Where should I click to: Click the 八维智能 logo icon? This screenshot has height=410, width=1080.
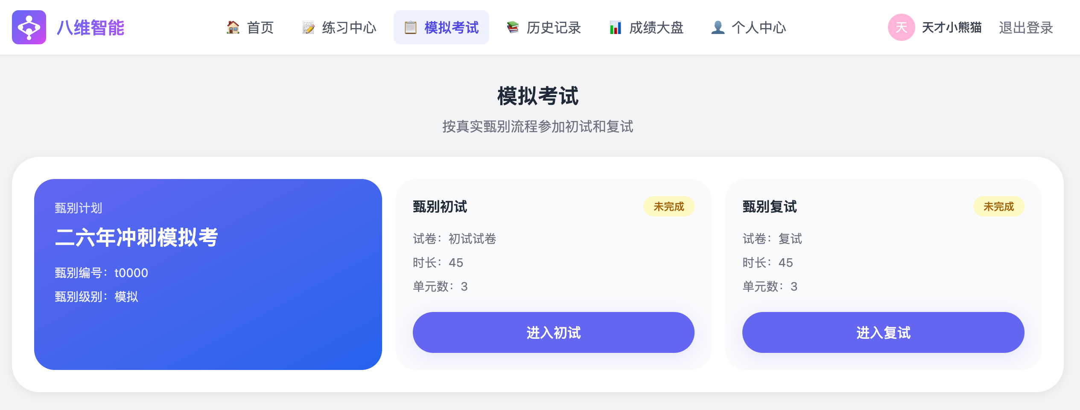(29, 27)
